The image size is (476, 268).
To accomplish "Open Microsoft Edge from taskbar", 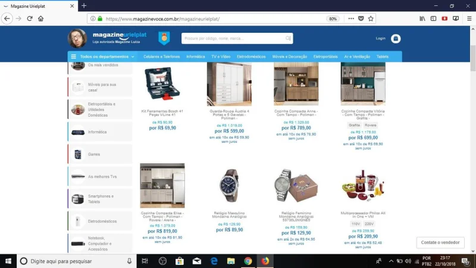I will (214, 261).
